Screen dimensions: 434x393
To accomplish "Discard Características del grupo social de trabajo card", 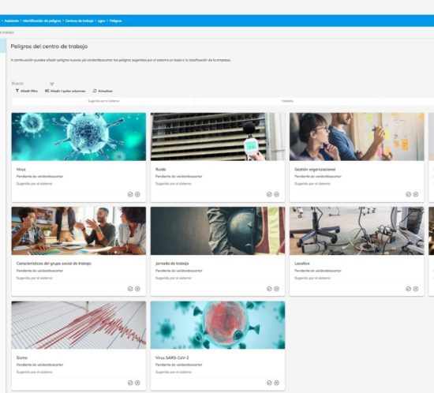I will [x=137, y=289].
